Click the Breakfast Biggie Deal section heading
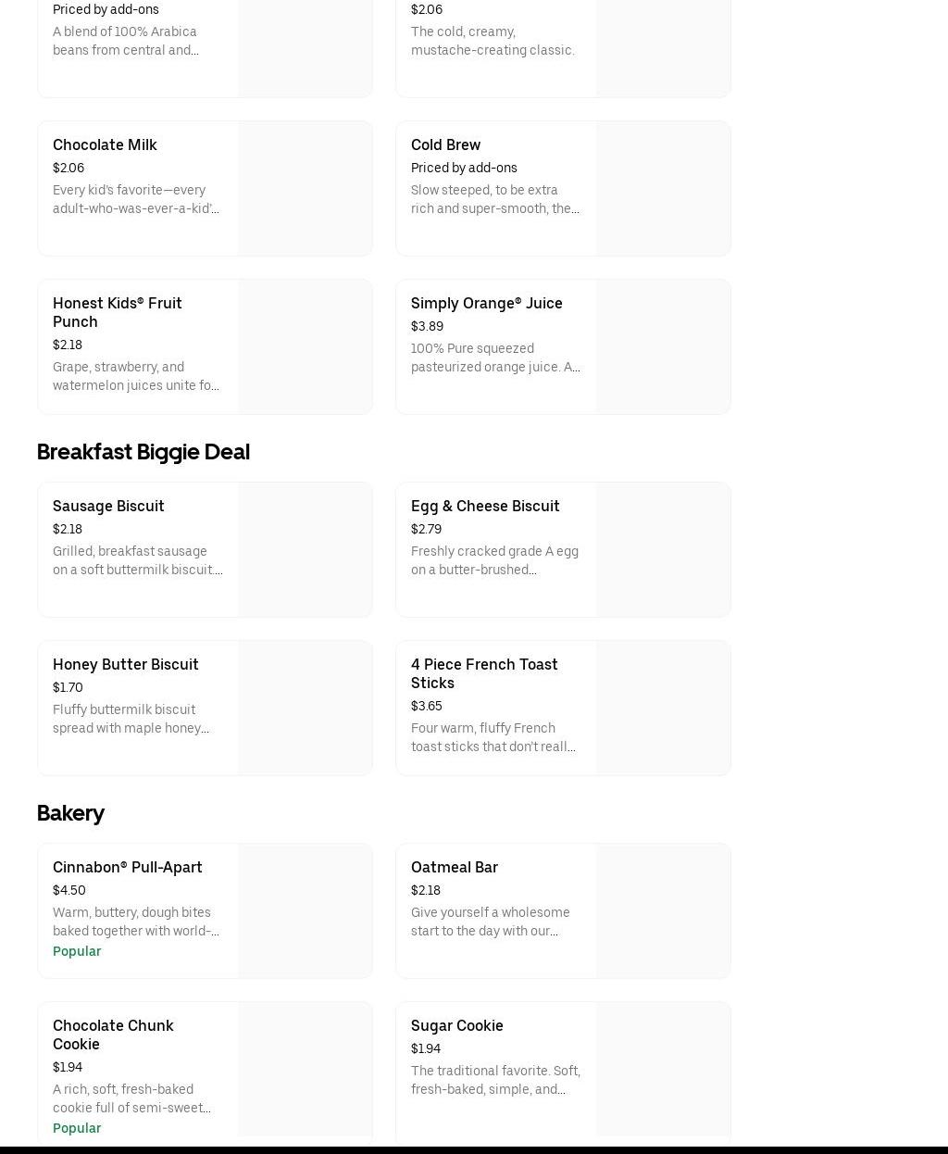 [x=143, y=452]
